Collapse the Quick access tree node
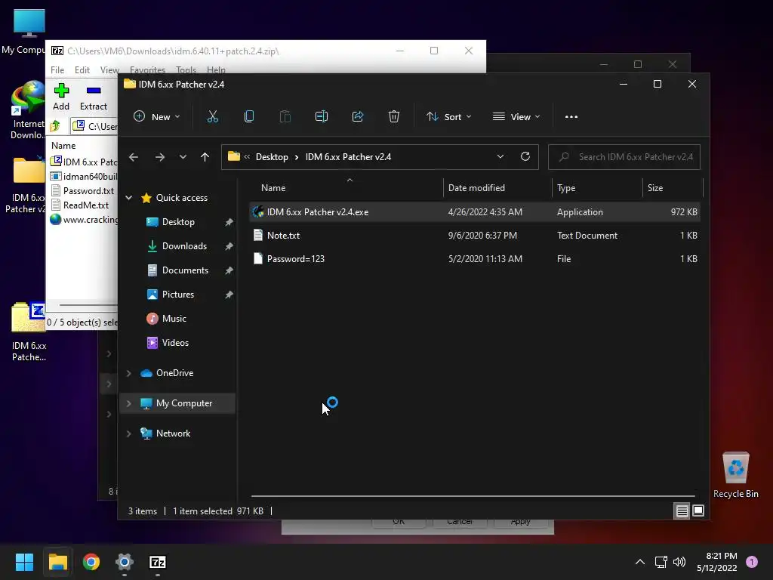Screen dimensions: 773x580 click(128, 198)
